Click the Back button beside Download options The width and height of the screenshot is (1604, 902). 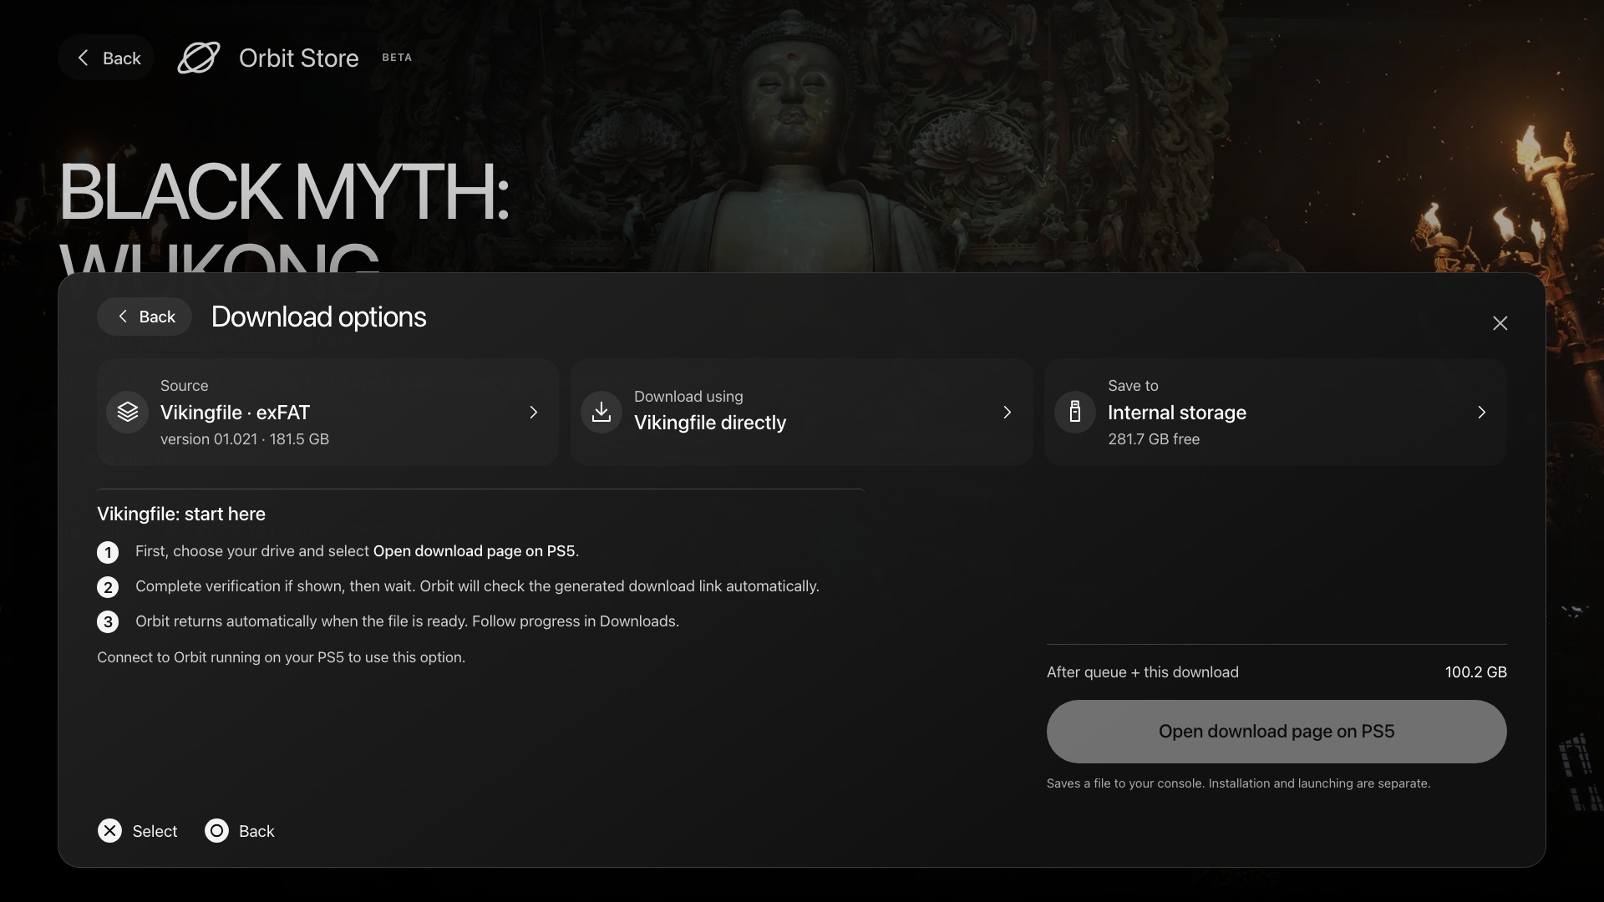coord(145,317)
